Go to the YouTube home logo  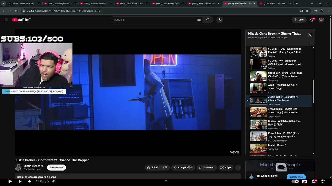point(20,20)
